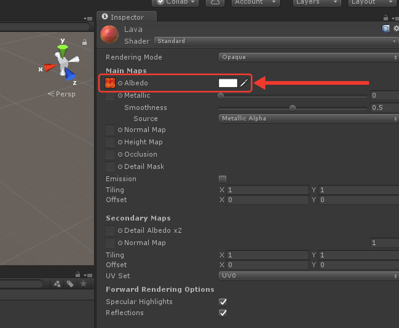This screenshot has height=328, width=399.
Task: Click the red X axis gizmo cone
Action: [x=50, y=68]
